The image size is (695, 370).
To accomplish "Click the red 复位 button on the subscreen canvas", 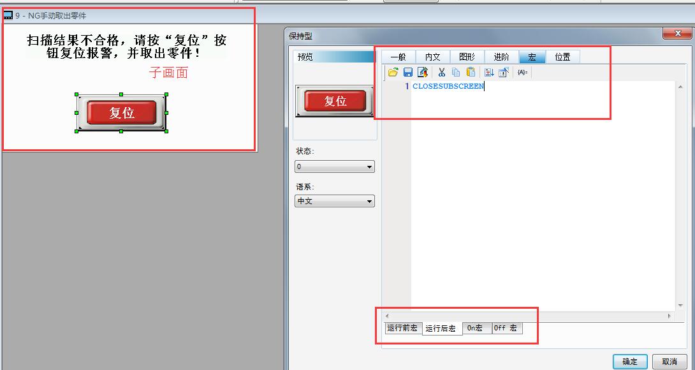I will pyautogui.click(x=121, y=113).
